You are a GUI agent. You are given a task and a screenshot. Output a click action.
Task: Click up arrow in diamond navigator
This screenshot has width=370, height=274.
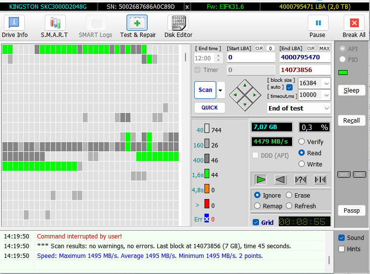(245, 85)
